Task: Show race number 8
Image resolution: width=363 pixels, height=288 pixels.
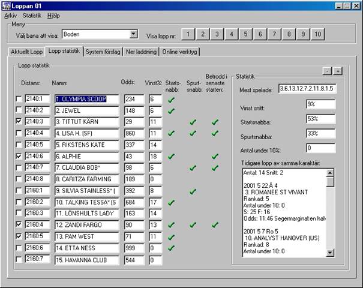Action: [x=289, y=34]
